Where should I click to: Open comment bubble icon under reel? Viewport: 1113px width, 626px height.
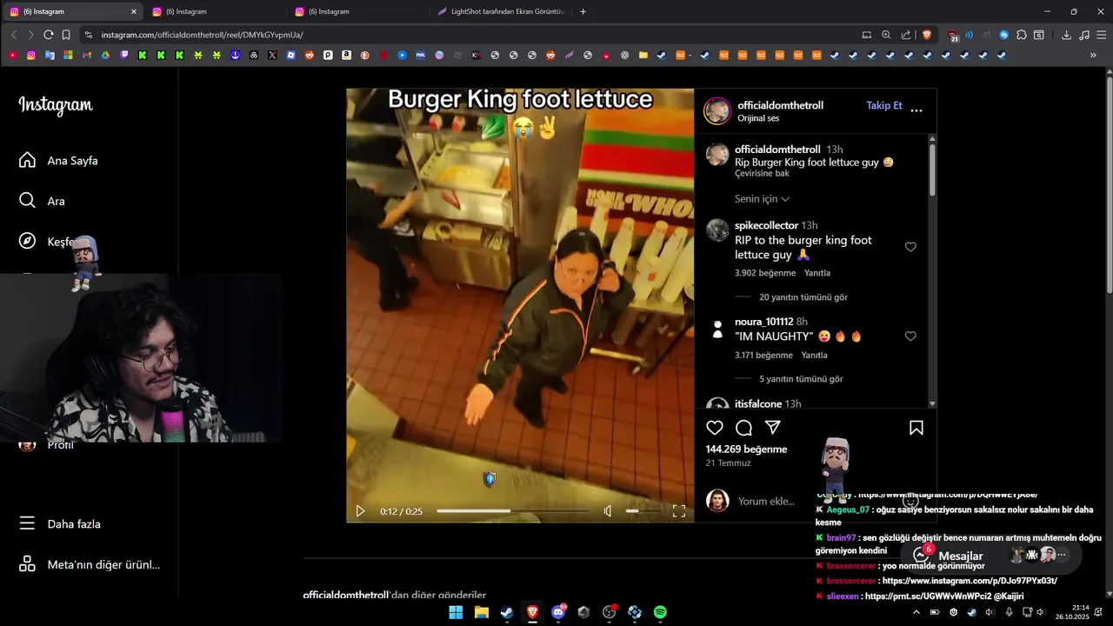click(743, 427)
